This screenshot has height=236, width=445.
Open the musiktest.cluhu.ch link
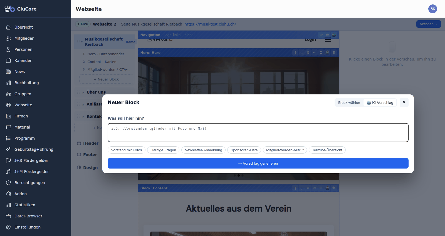[x=210, y=24]
